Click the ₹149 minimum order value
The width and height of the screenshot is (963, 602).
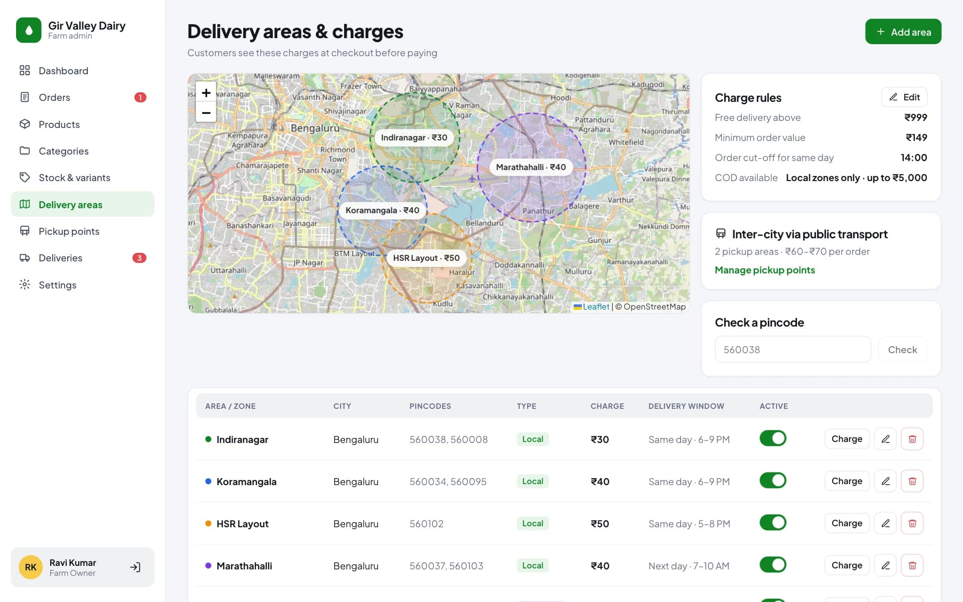click(916, 137)
